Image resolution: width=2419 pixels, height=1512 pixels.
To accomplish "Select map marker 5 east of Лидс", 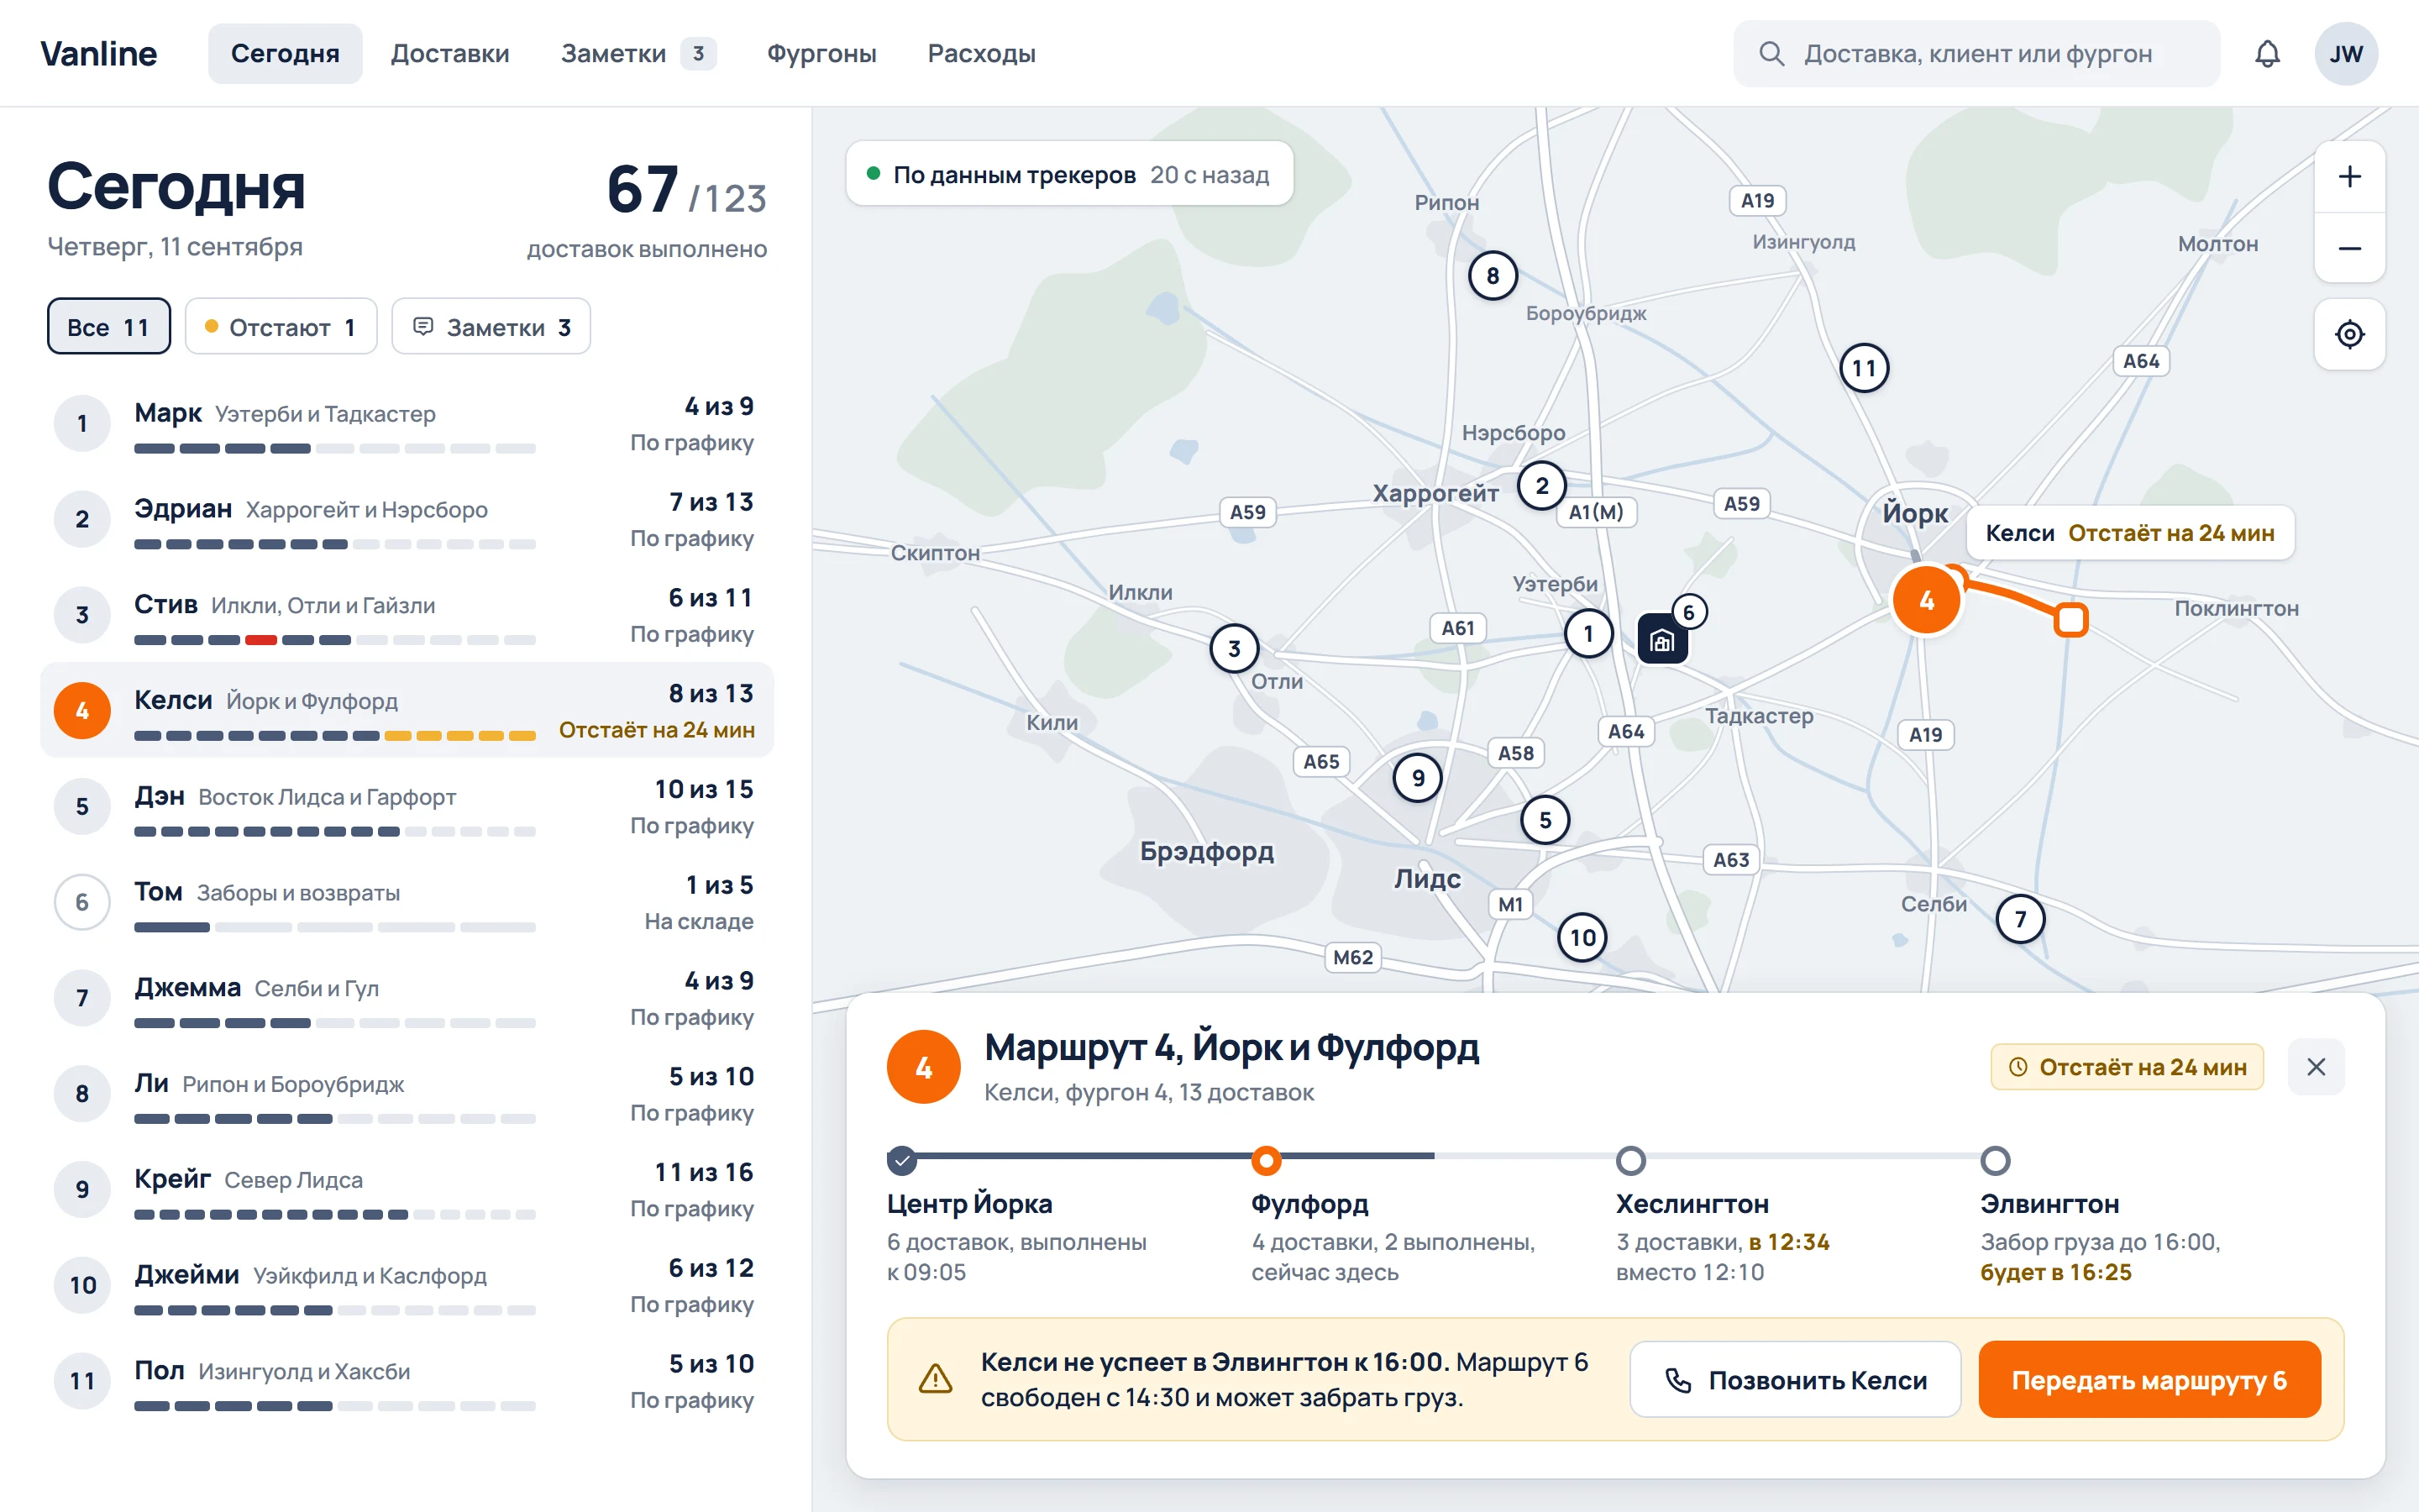I will coord(1545,820).
